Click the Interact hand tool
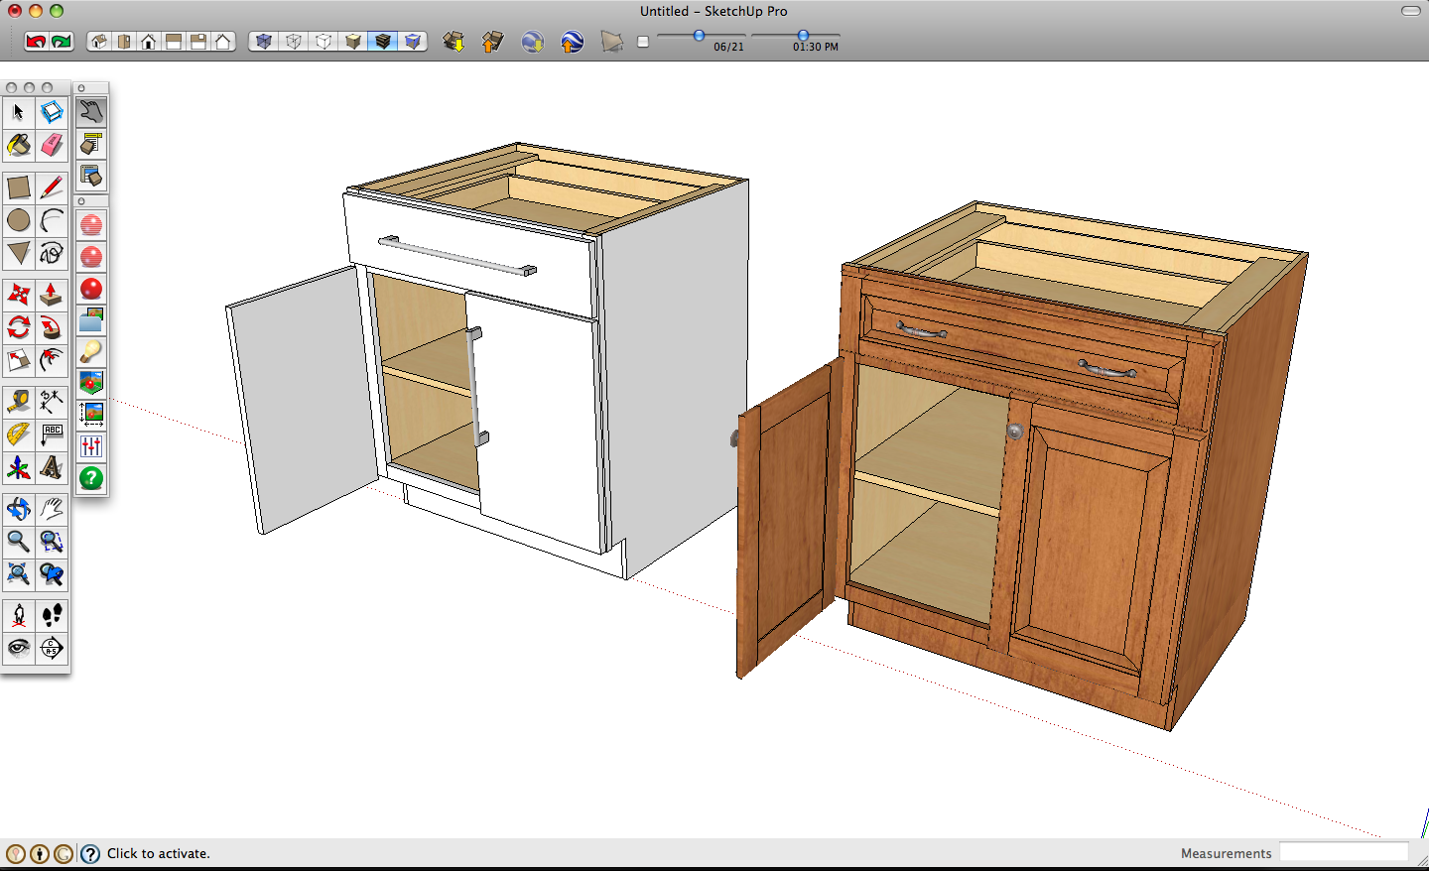This screenshot has width=1429, height=871. tap(91, 112)
